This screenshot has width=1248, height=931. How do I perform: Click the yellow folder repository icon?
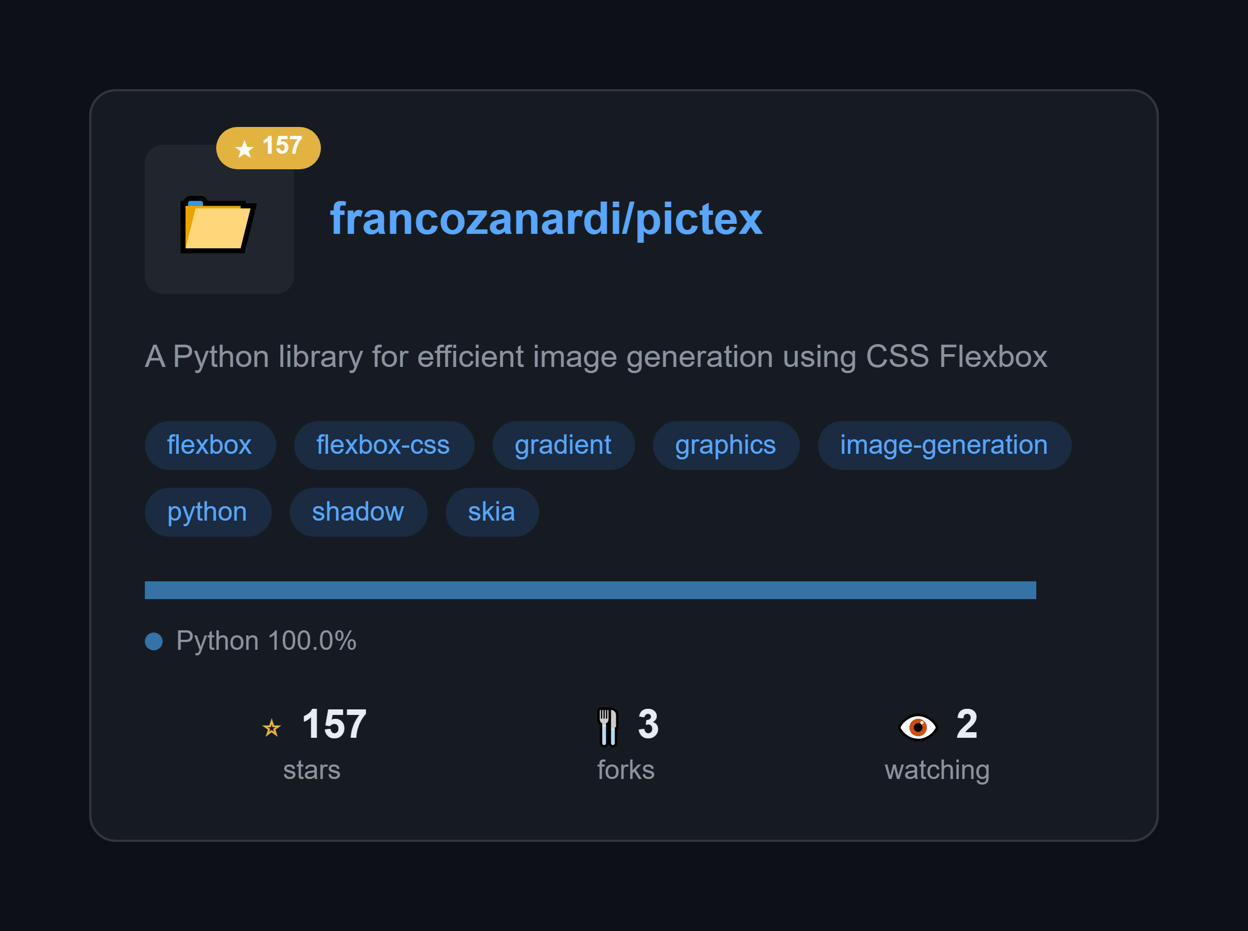pyautogui.click(x=218, y=226)
